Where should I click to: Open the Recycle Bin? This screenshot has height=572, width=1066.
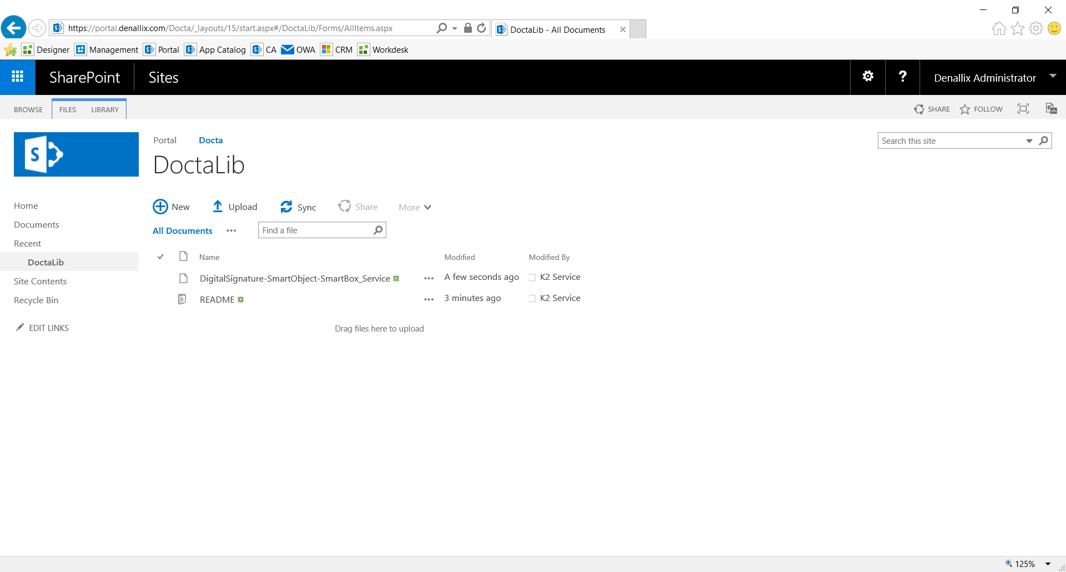pyautogui.click(x=36, y=300)
